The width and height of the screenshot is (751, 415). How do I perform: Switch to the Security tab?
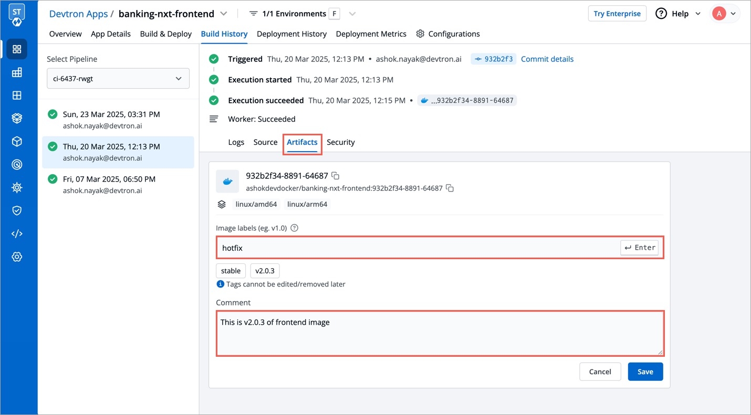coord(341,142)
